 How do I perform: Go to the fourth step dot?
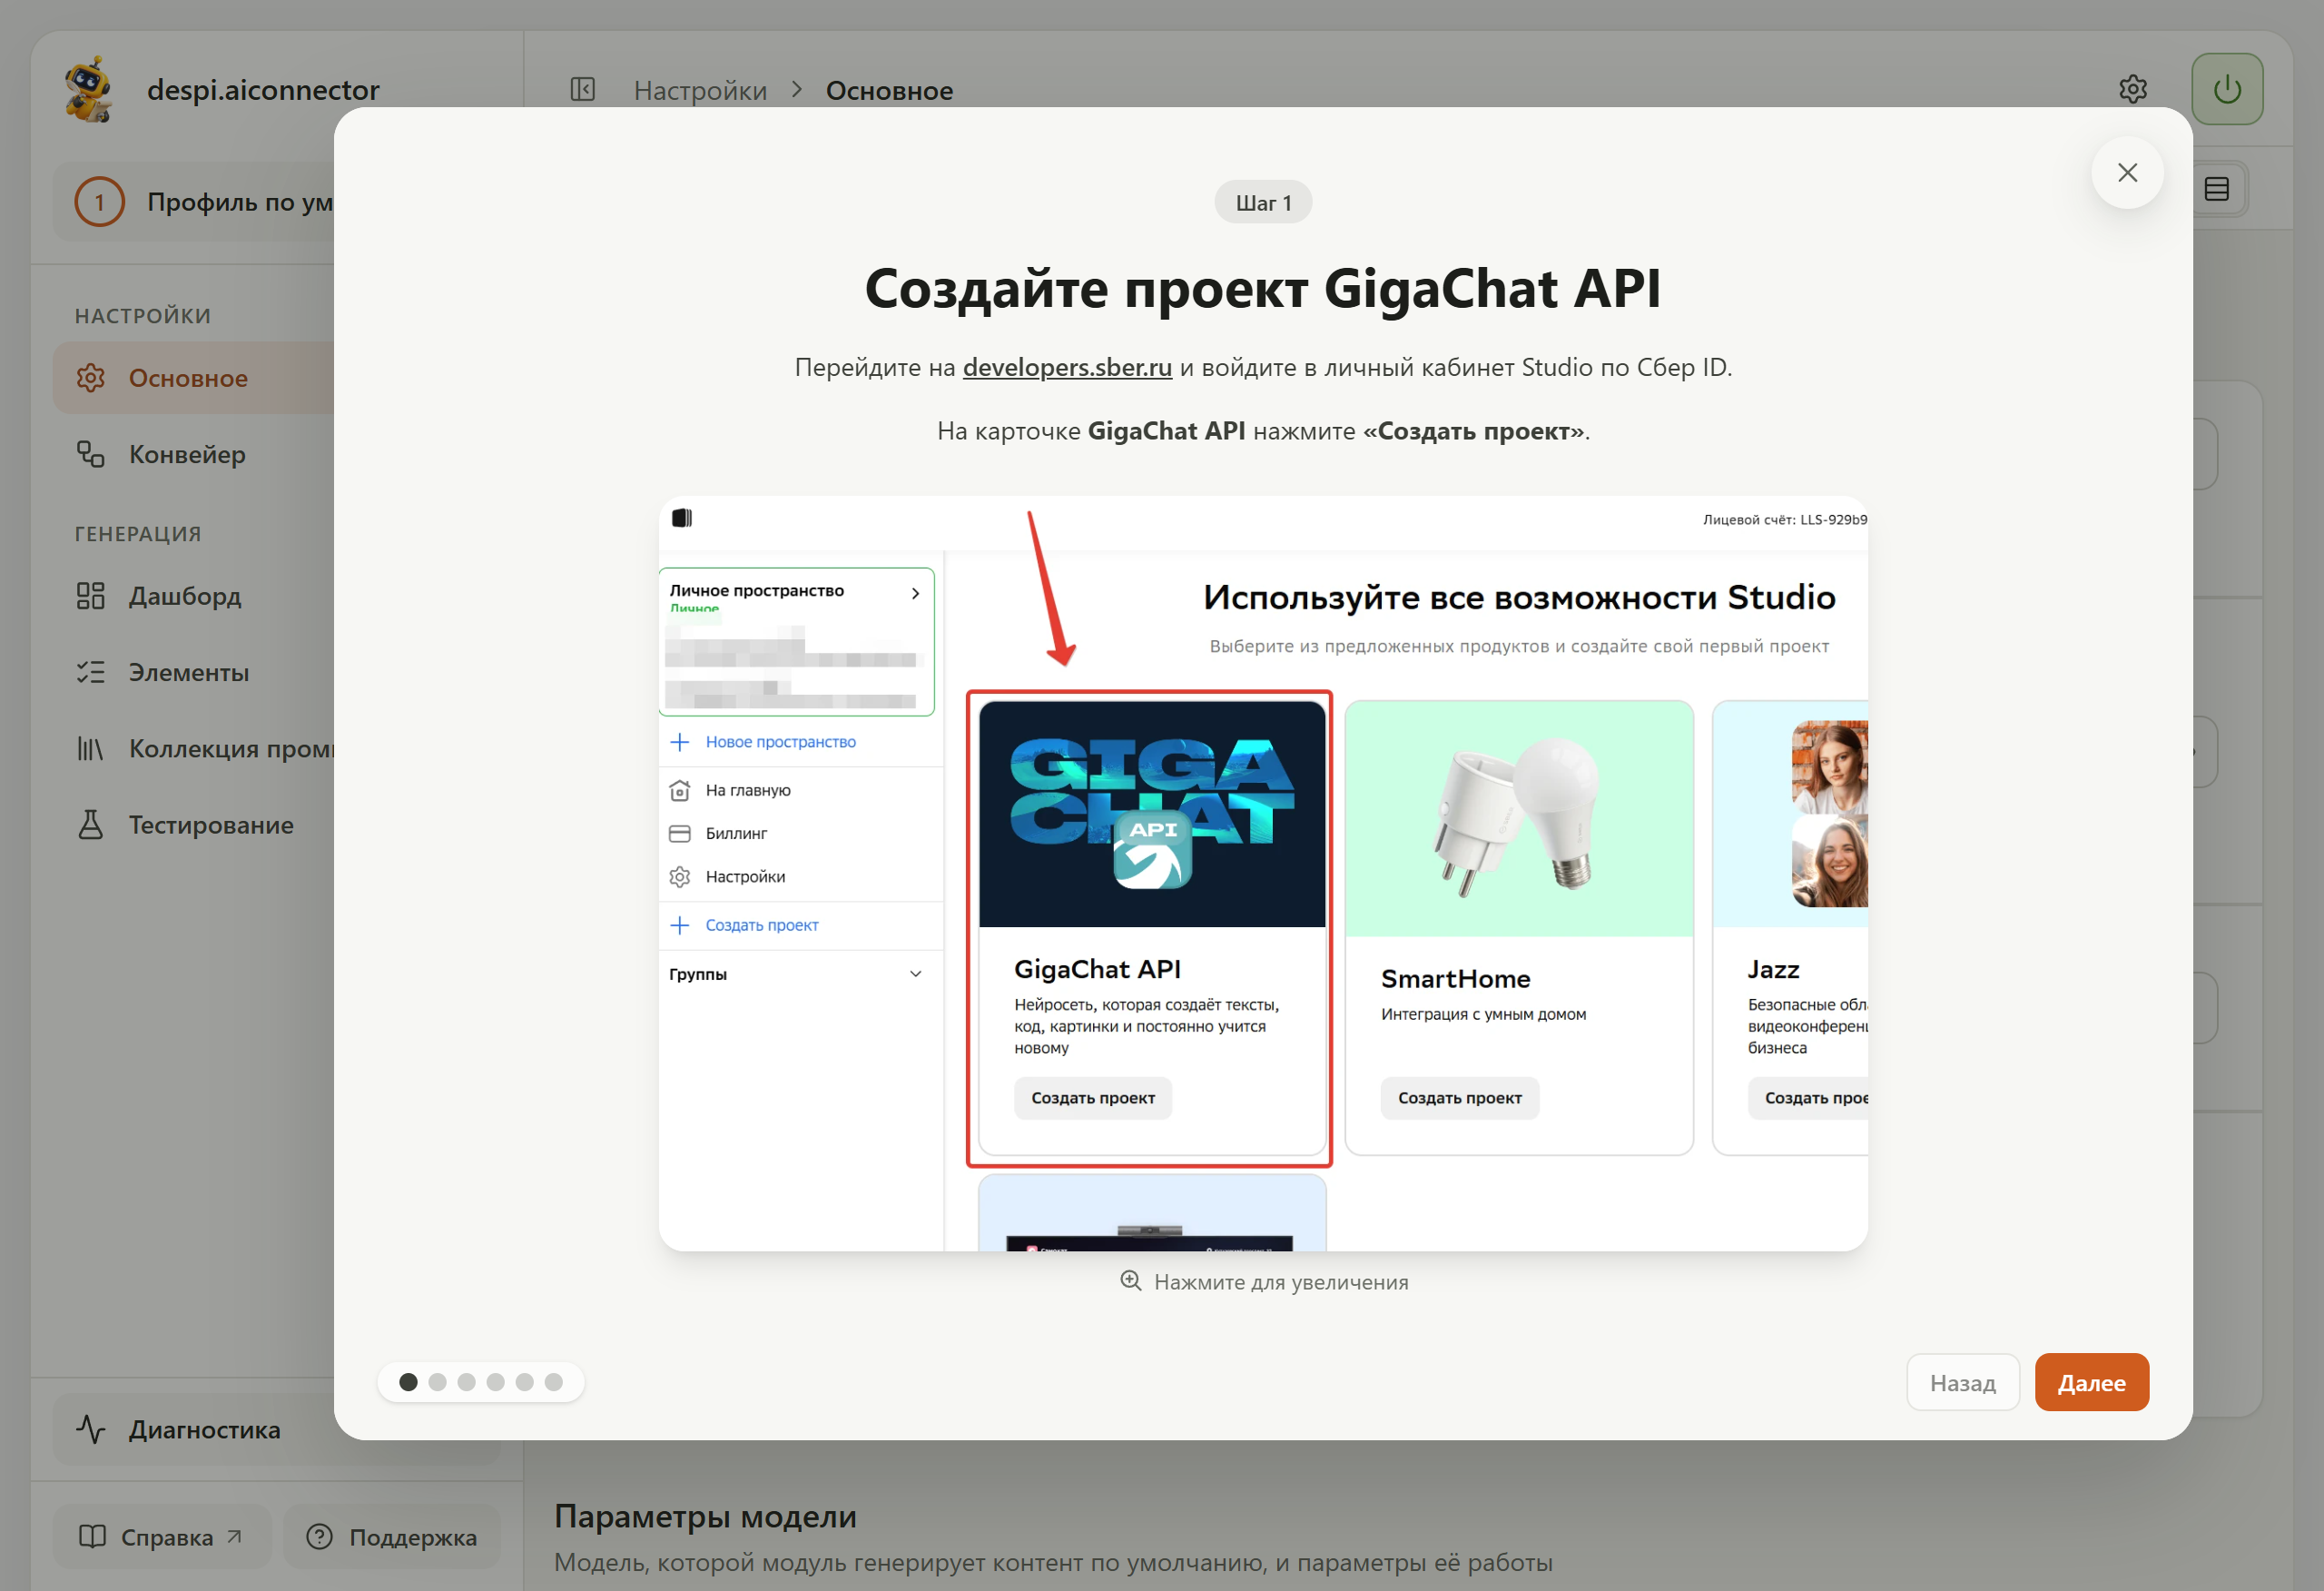coord(495,1382)
